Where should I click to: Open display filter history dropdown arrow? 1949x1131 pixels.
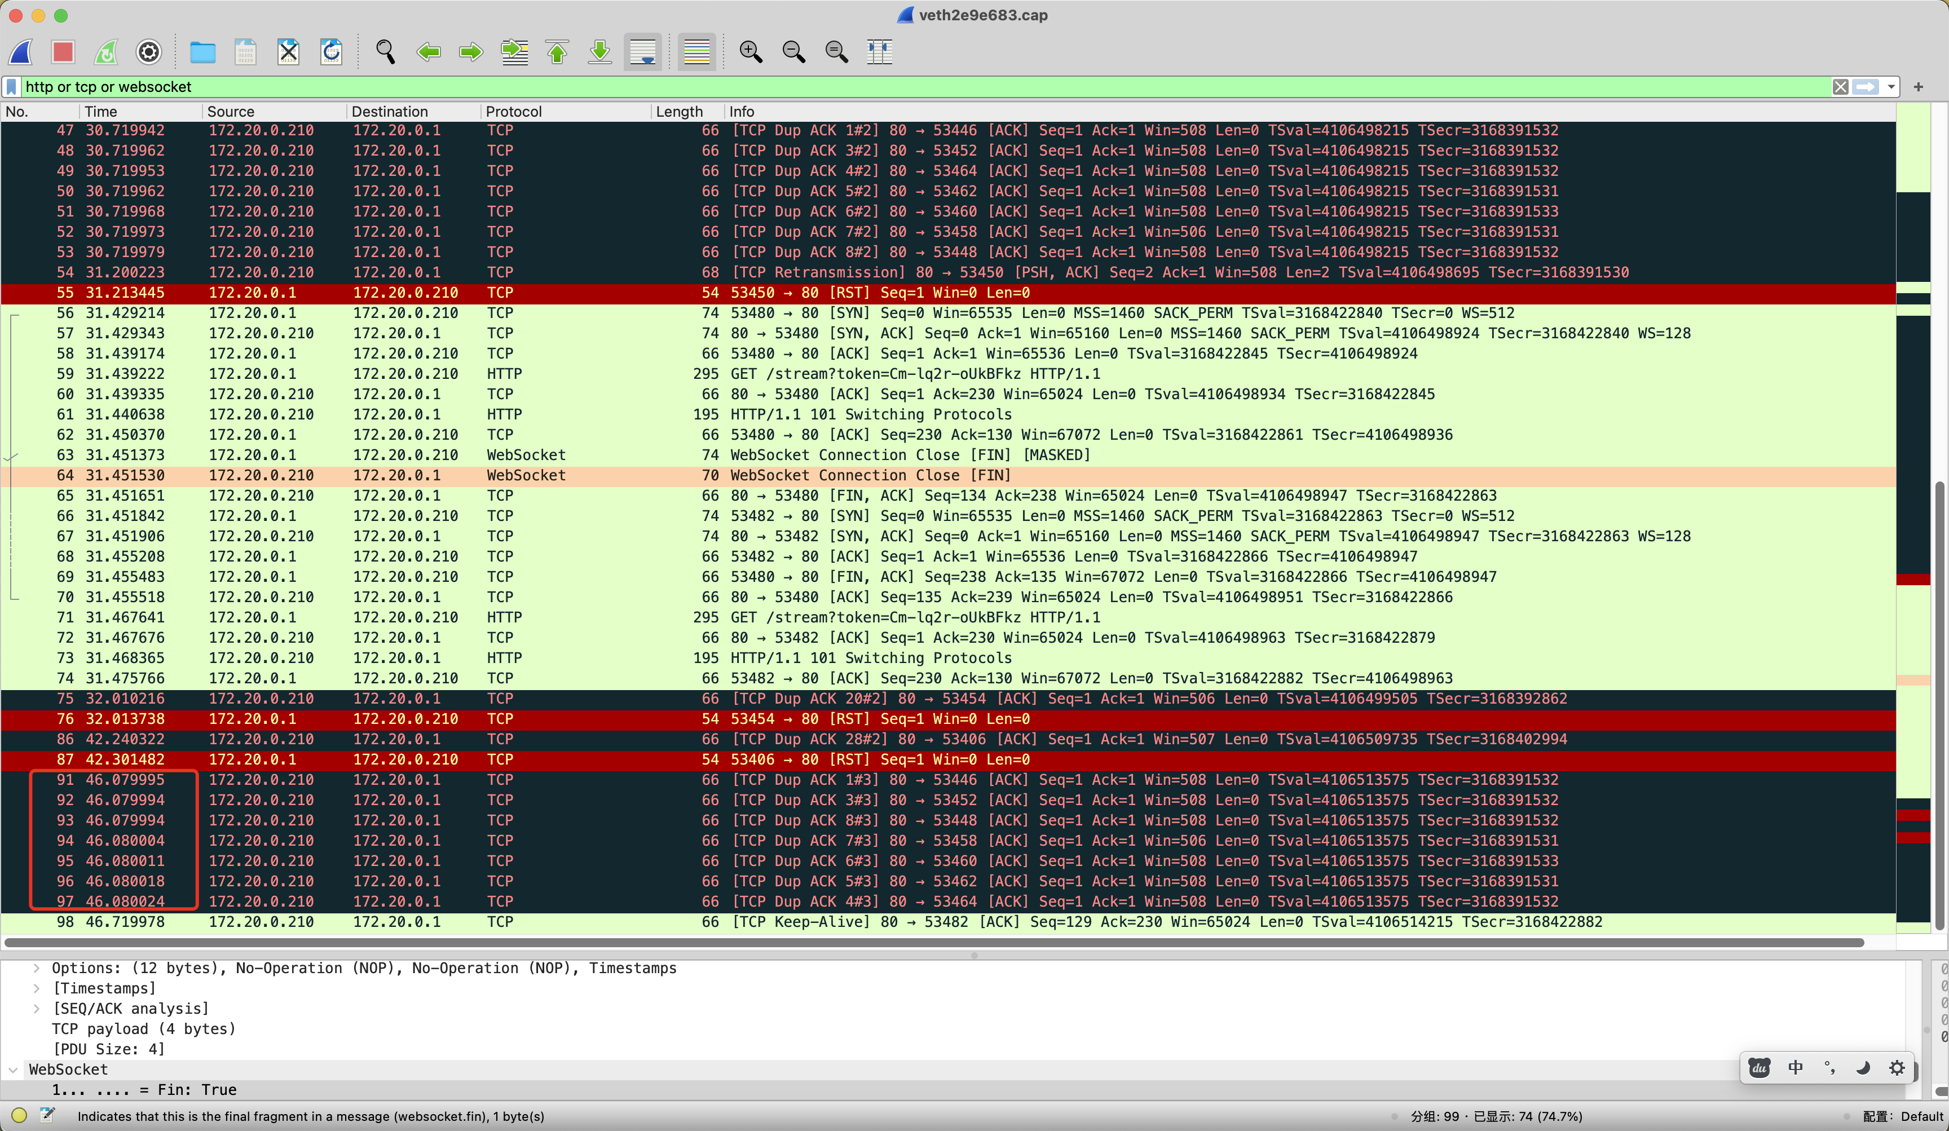pyautogui.click(x=1891, y=87)
